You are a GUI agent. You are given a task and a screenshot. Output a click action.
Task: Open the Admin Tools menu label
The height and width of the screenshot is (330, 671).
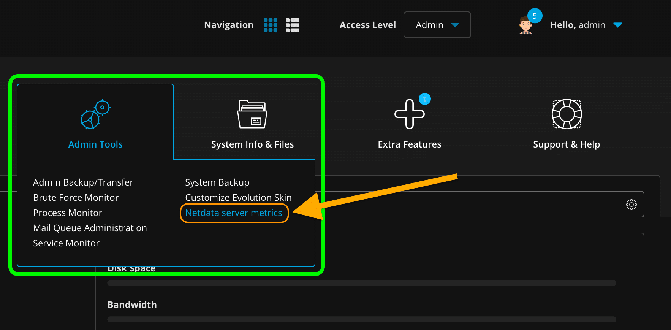point(95,144)
